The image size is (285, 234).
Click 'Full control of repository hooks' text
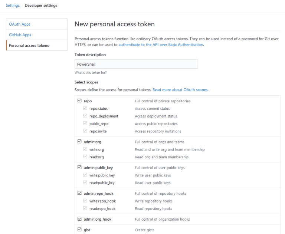pyautogui.click(x=160, y=194)
